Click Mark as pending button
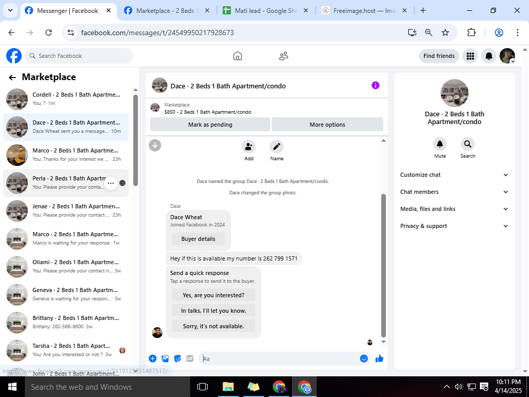This screenshot has height=397, width=529. coord(210,125)
